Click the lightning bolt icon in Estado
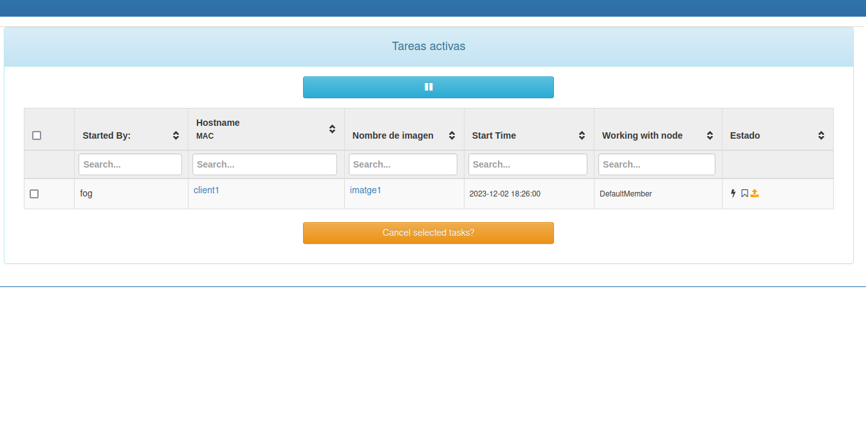The width and height of the screenshot is (866, 443). tap(733, 193)
